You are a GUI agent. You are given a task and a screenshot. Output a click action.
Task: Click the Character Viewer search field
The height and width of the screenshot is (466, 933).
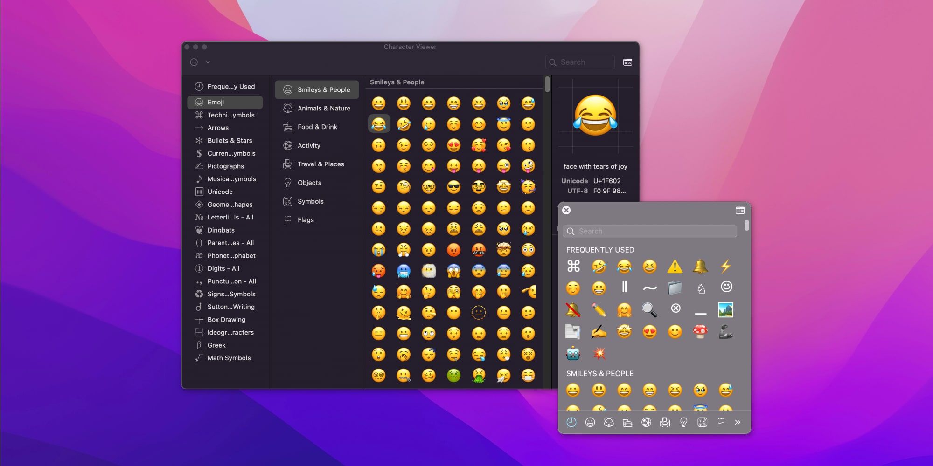[580, 62]
